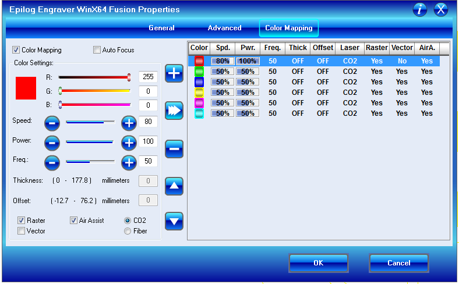The height and width of the screenshot is (284, 459).
Task: Decrease Power with its minus button
Action: pyautogui.click(x=52, y=143)
